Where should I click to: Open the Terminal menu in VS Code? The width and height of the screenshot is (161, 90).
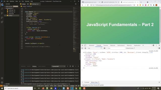(27, 1)
